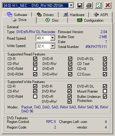Switch to the Drivers tab

pos(45,15)
